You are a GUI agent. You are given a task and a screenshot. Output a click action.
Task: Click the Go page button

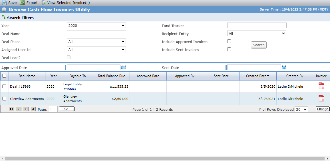click(x=67, y=109)
